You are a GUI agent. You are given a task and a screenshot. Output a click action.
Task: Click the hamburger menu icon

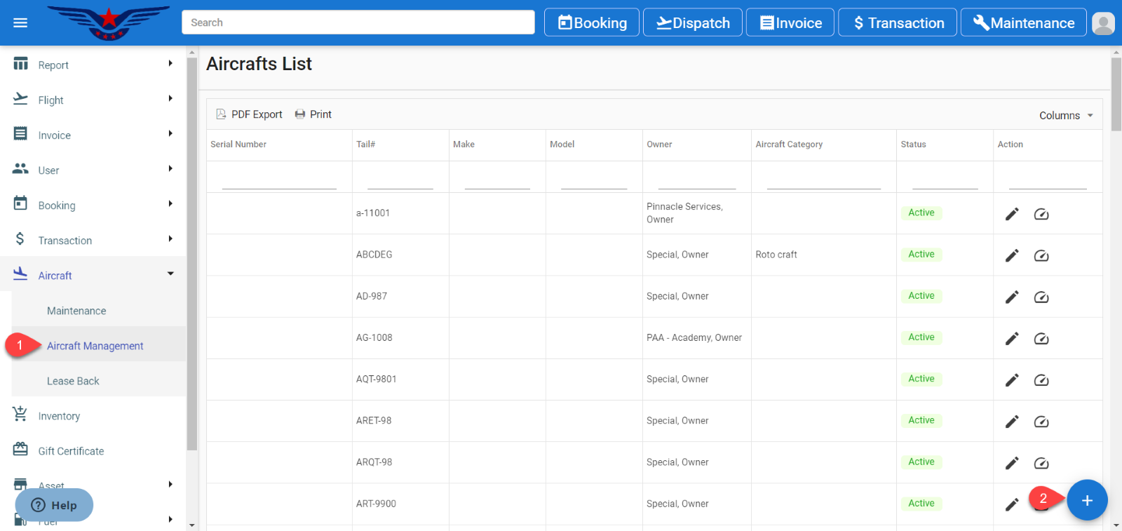(20, 22)
